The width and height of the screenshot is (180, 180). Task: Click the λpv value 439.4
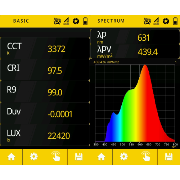pos(148,52)
